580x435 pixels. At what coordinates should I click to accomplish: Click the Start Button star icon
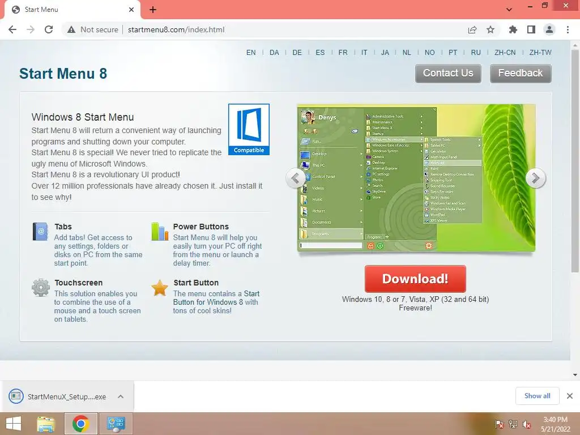click(160, 288)
